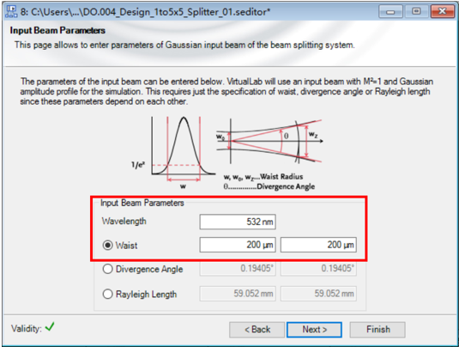Click the VirtualLab document icon in title bar

[11, 11]
